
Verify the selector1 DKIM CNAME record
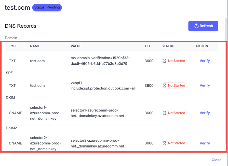[205, 113]
